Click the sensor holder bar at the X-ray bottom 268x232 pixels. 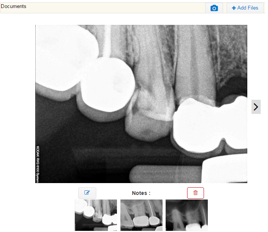pyautogui.click(x=166, y=174)
